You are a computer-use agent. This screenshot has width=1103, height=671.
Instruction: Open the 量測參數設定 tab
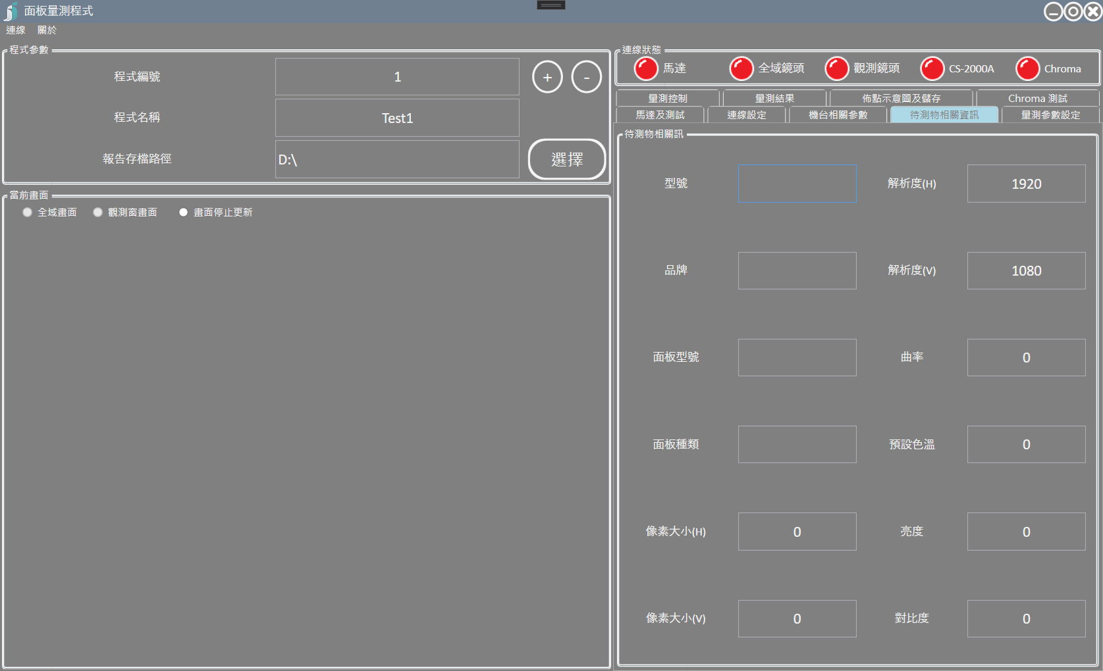click(1050, 115)
